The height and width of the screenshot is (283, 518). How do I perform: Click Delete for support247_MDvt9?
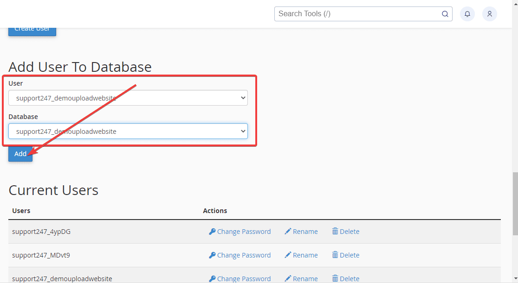pos(349,255)
